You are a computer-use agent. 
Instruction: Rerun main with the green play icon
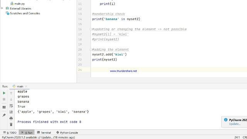(4, 93)
